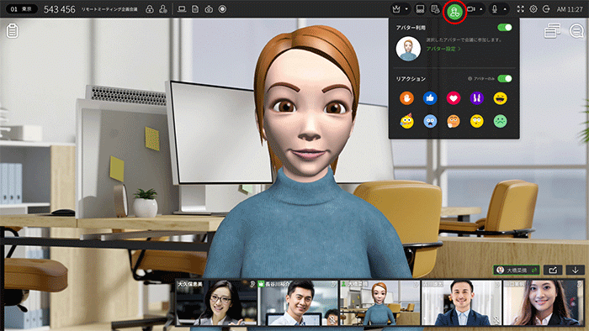Select the suited man's video thumbnail
This screenshot has width=589, height=331.
(x=461, y=302)
